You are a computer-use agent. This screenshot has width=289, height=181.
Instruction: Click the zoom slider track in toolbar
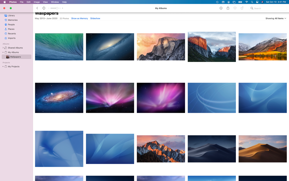(x=55, y=8)
